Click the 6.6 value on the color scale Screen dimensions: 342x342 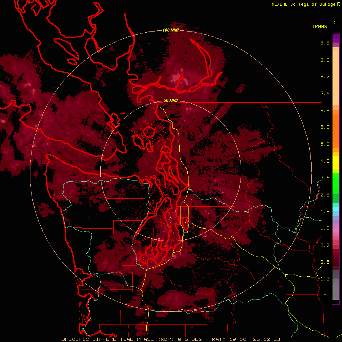click(x=325, y=110)
